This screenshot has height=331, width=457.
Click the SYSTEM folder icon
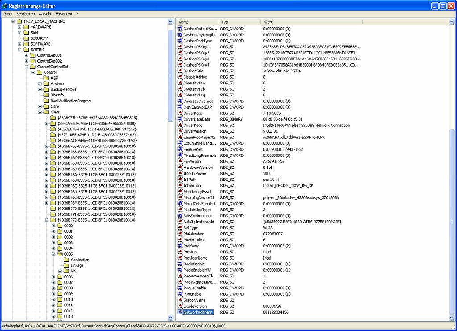point(26,50)
